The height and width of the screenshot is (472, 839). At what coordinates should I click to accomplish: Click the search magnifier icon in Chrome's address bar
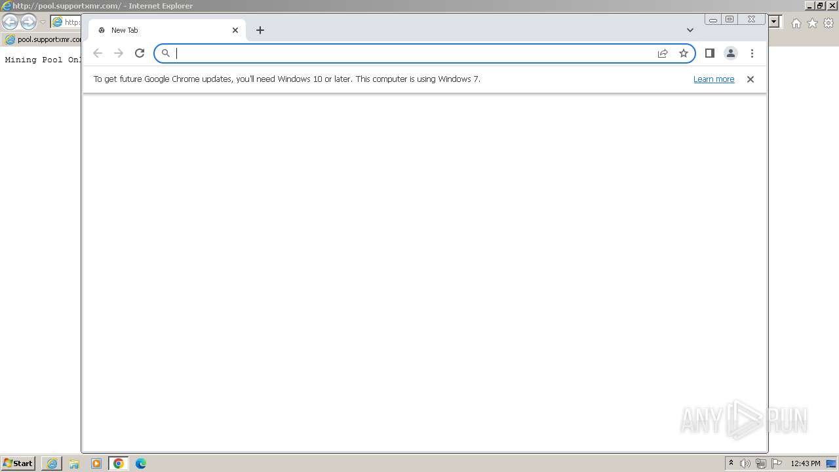tap(166, 53)
